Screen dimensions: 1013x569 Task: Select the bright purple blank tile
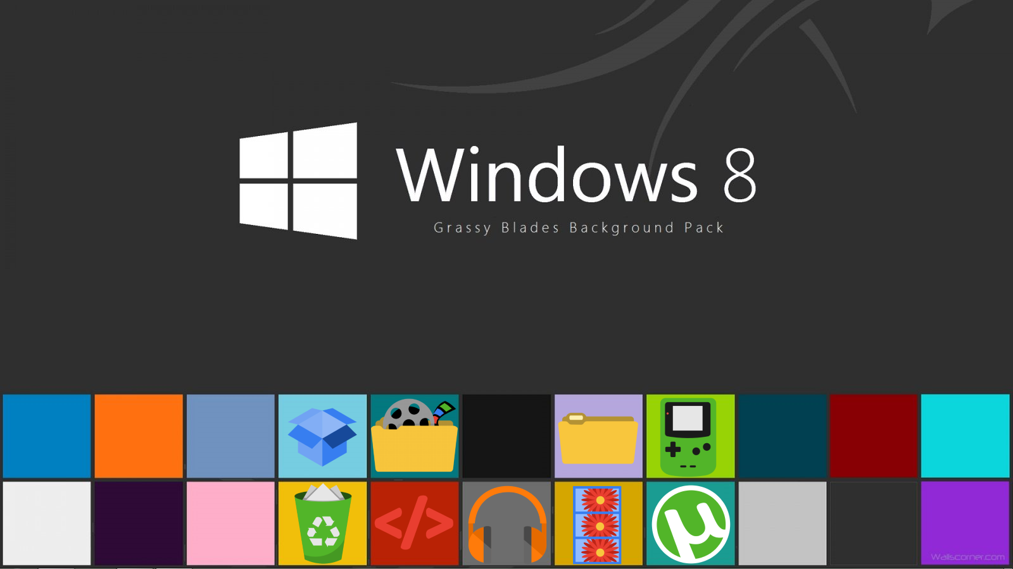click(966, 523)
